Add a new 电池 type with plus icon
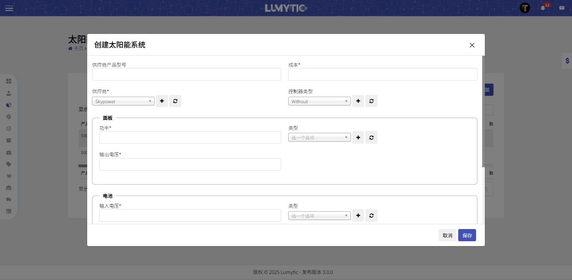572x280 pixels. tap(358, 216)
